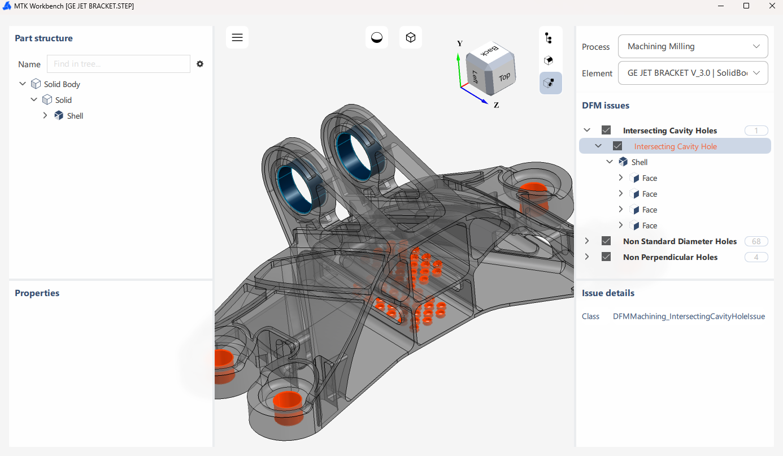
Task: Expand the Shell node in Part structure
Action: [x=45, y=115]
